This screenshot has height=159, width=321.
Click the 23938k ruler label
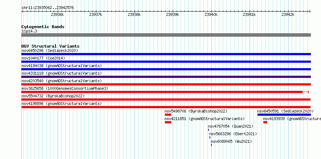coord(135,14)
